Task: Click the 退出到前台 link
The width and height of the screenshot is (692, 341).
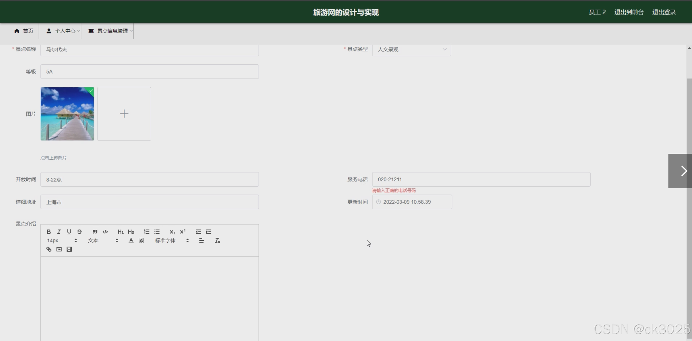Action: point(629,12)
